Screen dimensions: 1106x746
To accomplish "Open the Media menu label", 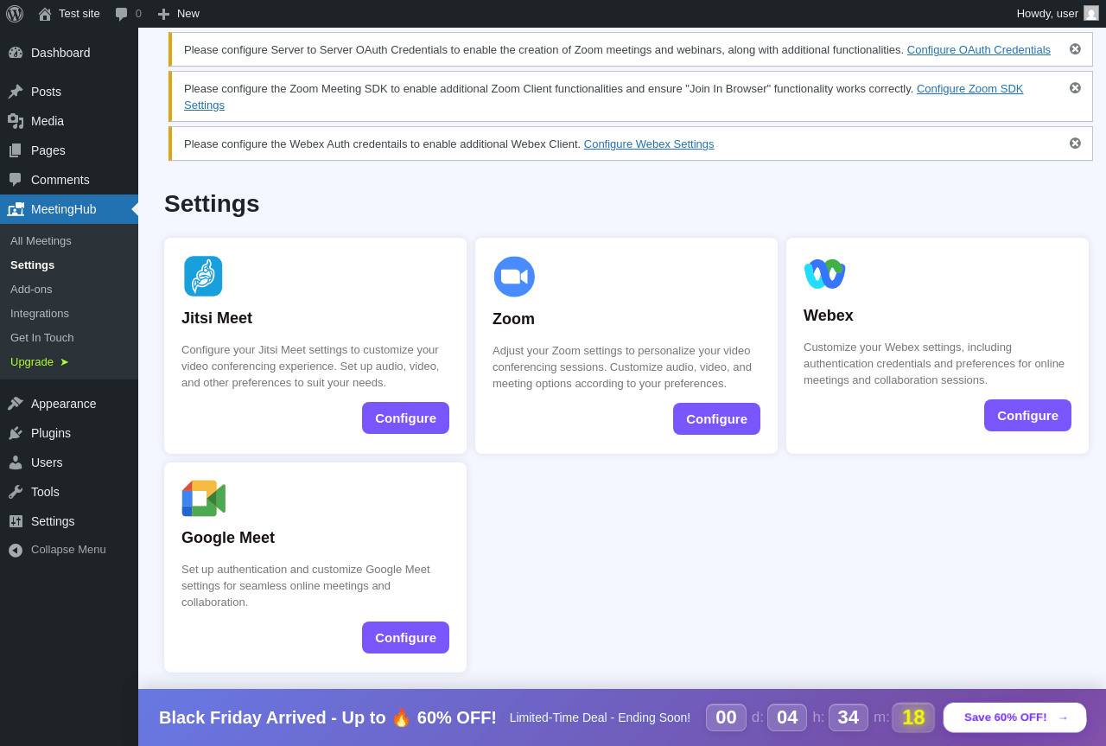I will (48, 121).
